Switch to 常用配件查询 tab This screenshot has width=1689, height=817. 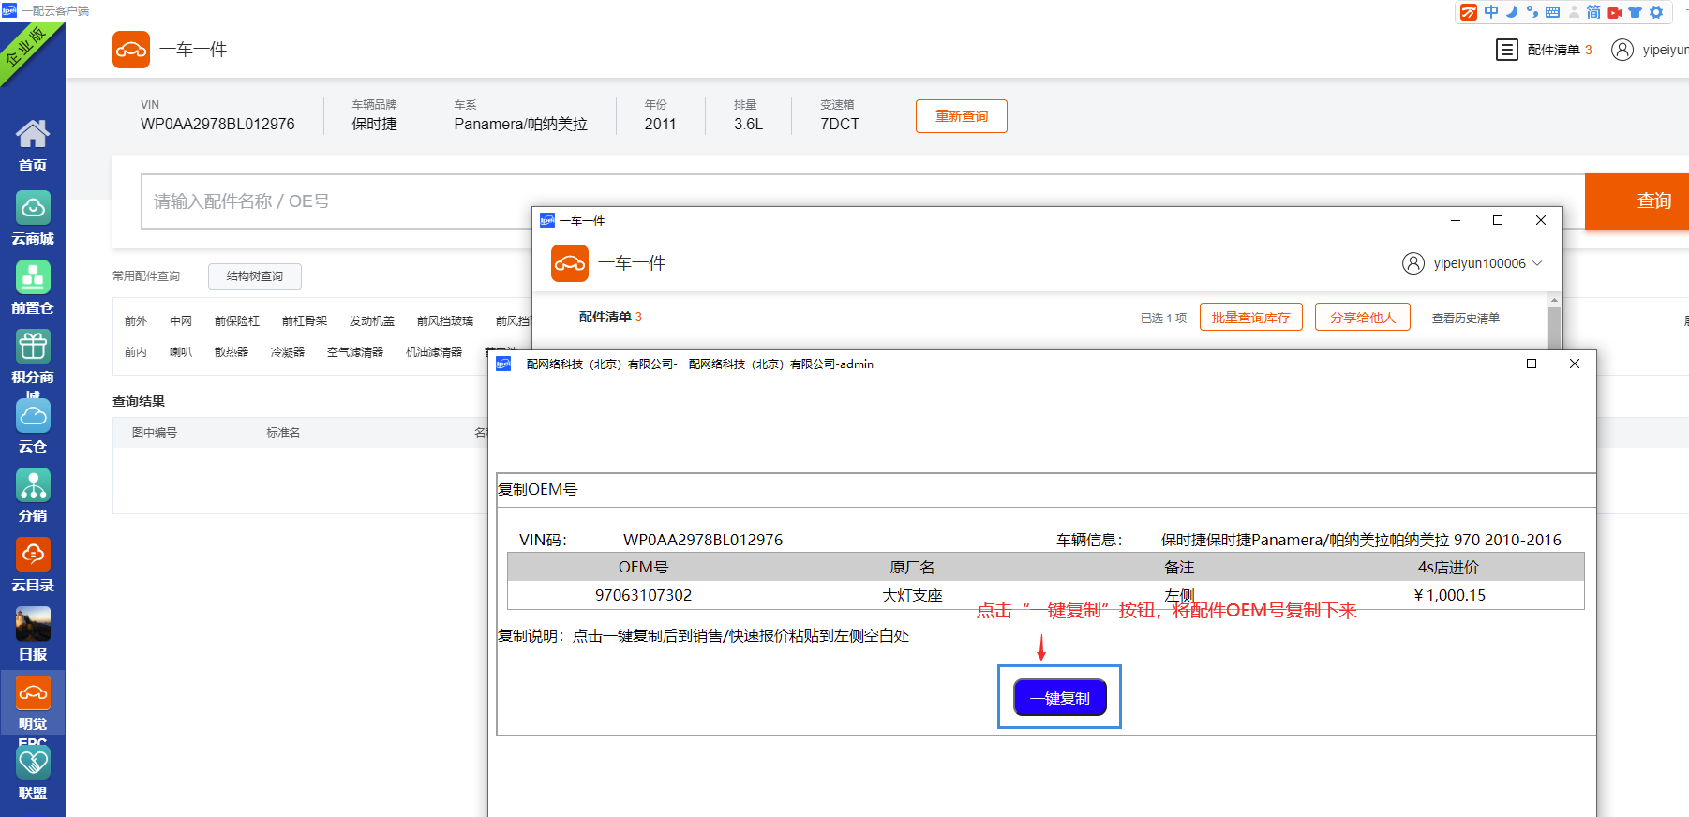click(x=146, y=276)
